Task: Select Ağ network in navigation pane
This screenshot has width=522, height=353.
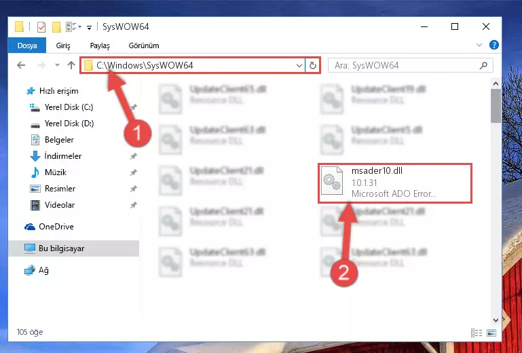Action: click(37, 270)
